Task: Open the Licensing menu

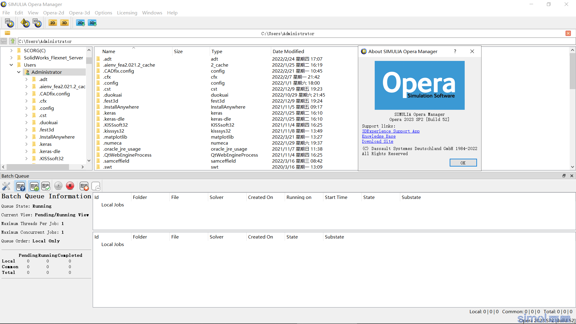Action: tap(127, 13)
